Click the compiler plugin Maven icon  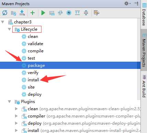pyautogui.click(x=24, y=116)
